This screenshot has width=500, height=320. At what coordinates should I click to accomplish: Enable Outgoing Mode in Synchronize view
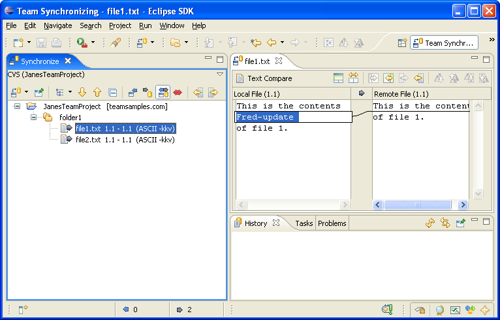pyautogui.click(x=148, y=93)
